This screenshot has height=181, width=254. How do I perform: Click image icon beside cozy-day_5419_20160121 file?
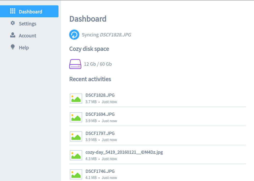point(76,155)
